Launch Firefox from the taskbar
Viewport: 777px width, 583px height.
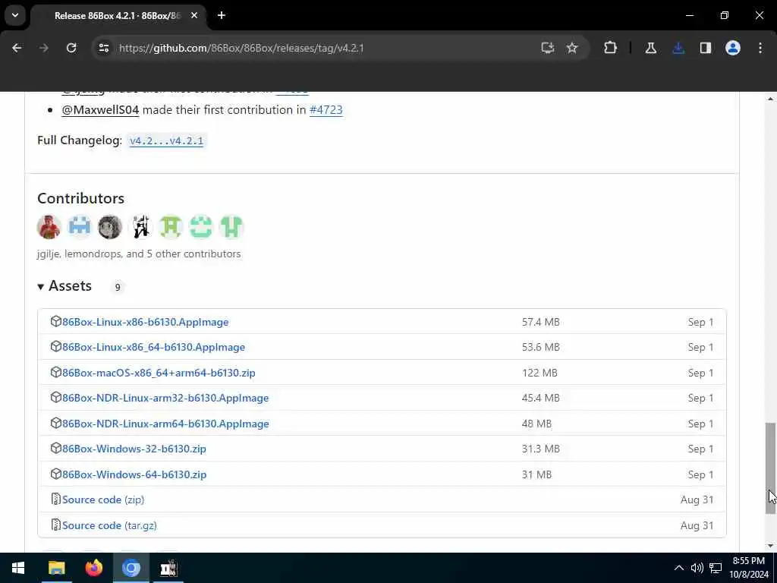click(x=93, y=568)
